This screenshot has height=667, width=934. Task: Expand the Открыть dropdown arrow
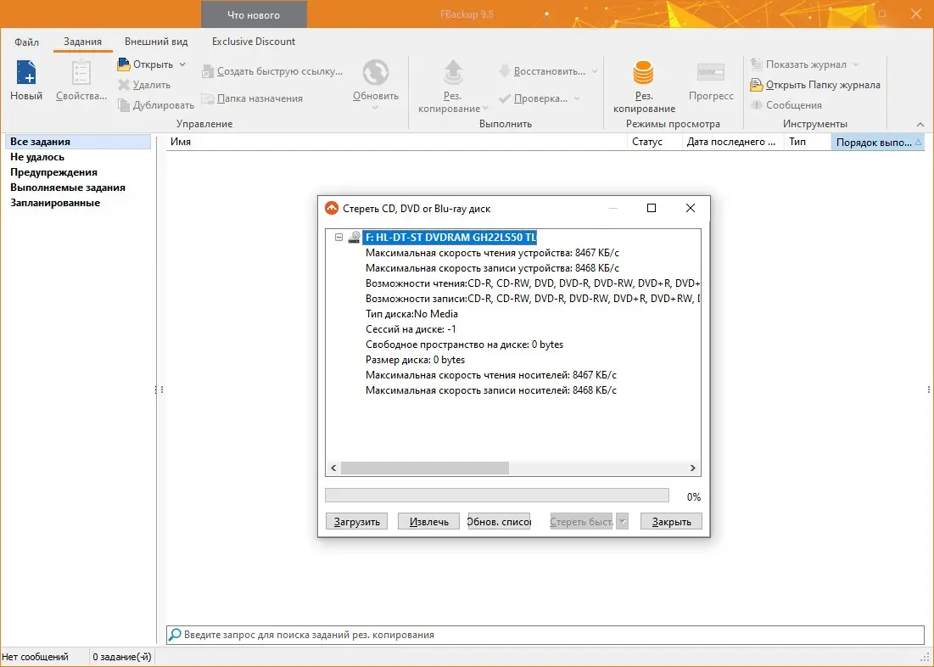[x=182, y=64]
